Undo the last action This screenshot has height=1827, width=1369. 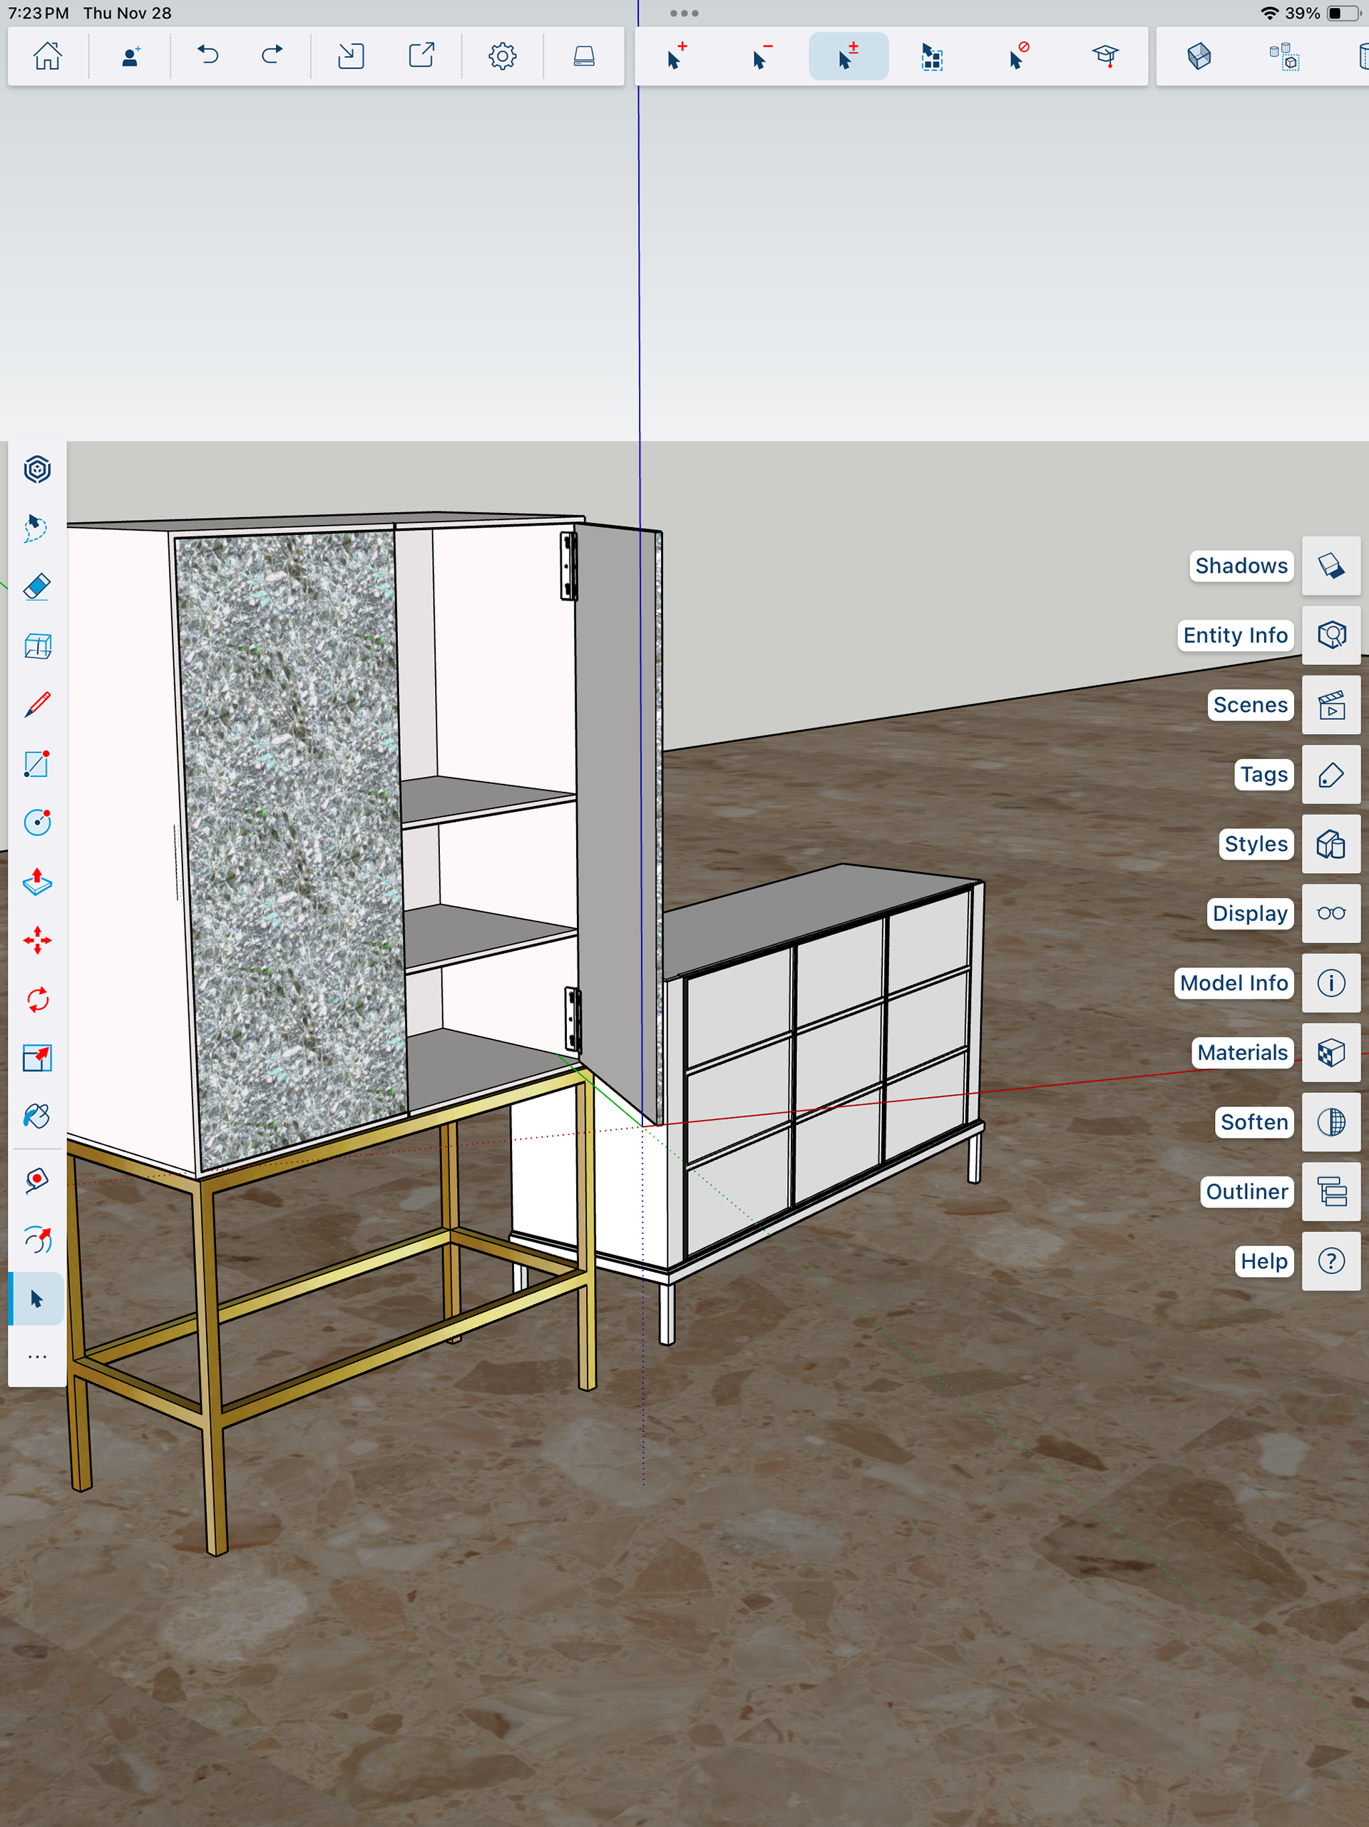tap(208, 56)
